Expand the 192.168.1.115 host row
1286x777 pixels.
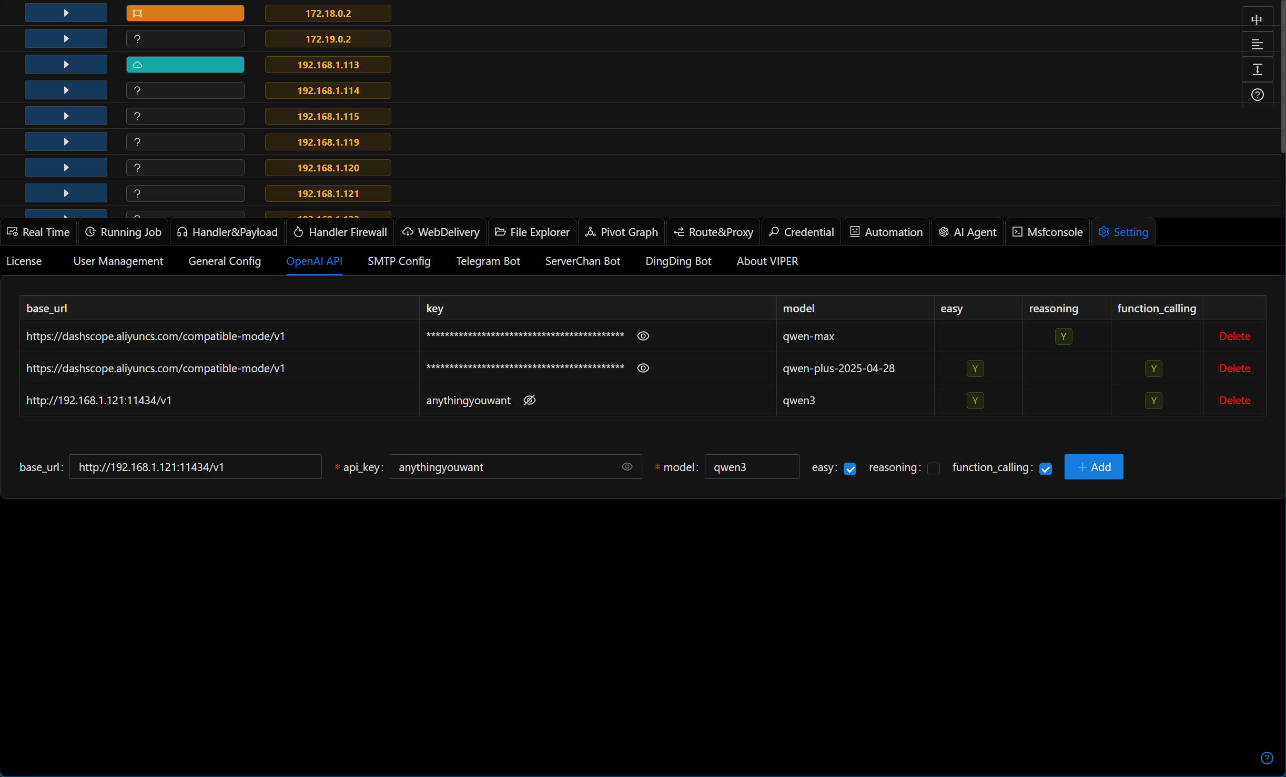(x=66, y=116)
